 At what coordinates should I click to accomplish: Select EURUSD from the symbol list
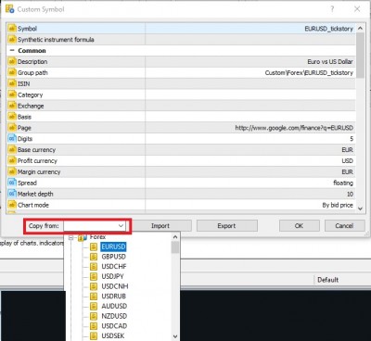click(113, 246)
